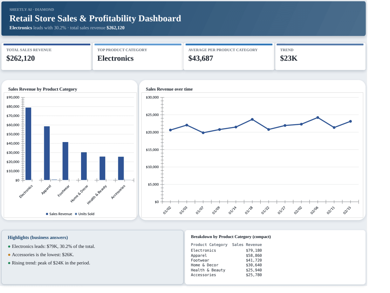Click the '02/06' date label on x-axis

[314, 210]
